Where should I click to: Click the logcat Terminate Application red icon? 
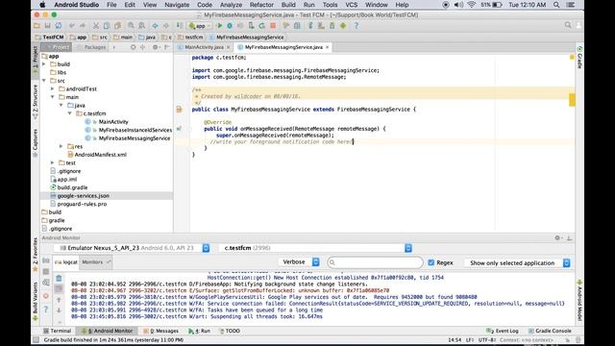pyautogui.click(x=46, y=296)
